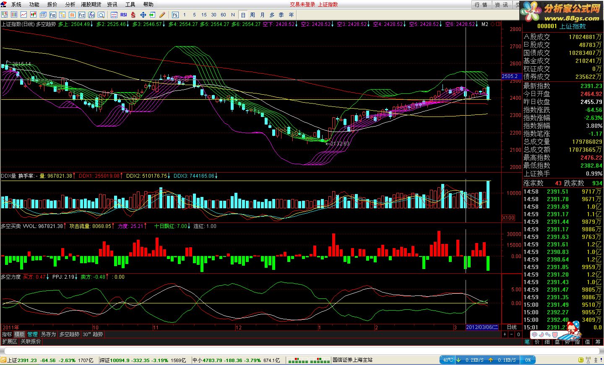Click the 管理 button below chart

[x=32, y=334]
